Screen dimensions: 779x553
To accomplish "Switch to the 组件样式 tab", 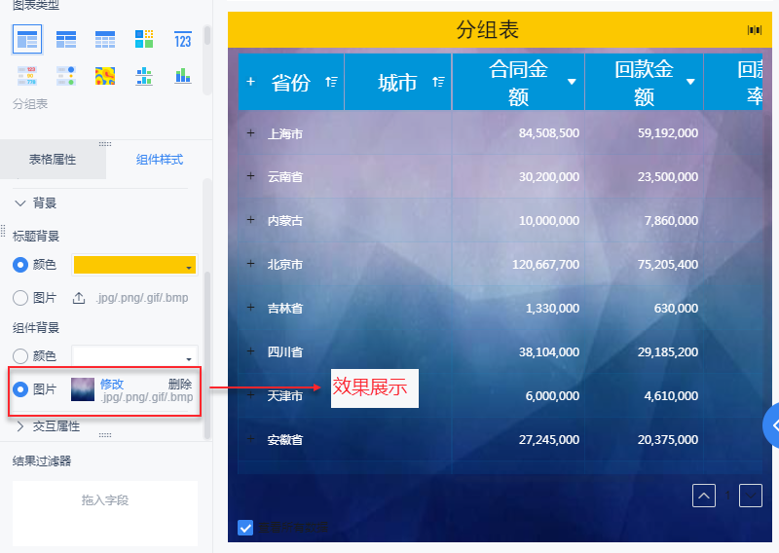I will [x=160, y=160].
